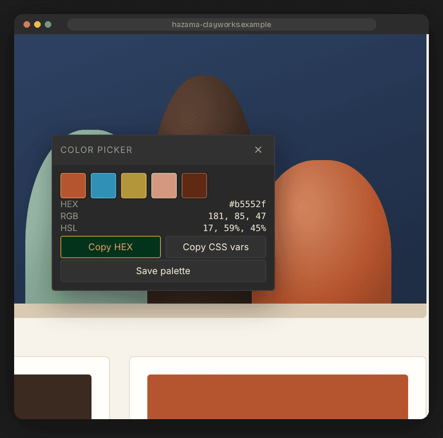Click the yellow minimize window dot

coord(37,25)
